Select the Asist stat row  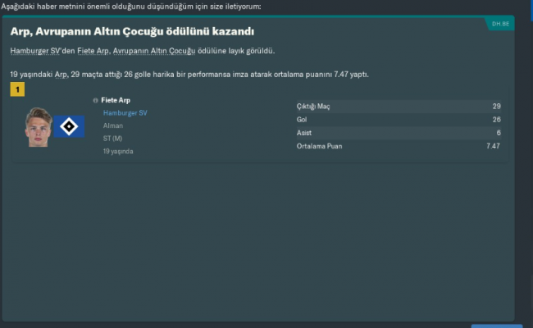(x=399, y=133)
